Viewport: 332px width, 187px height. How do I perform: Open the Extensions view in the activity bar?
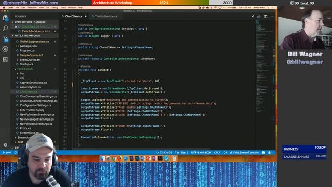5,59
